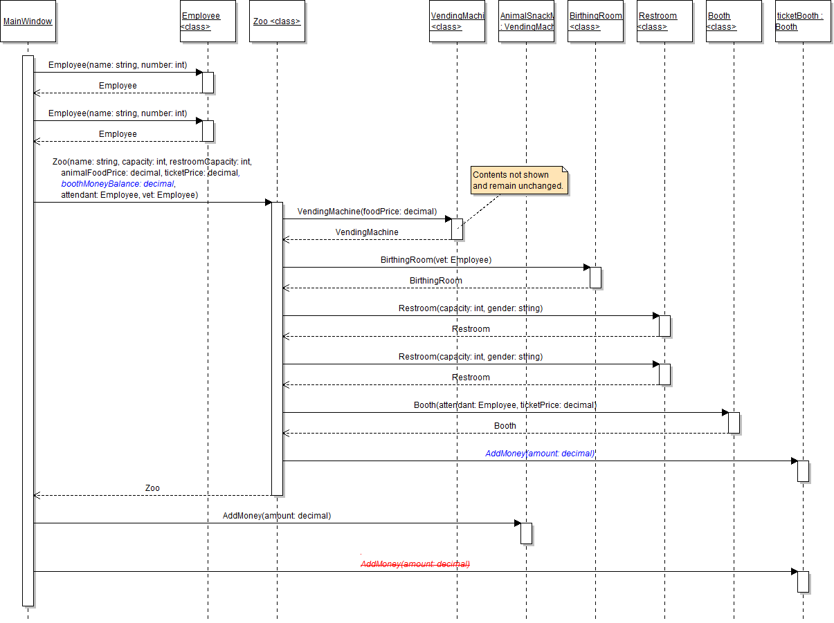Viewport: 834px width, 623px height.
Task: Select the Restroom class lifeline header
Action: (664, 21)
